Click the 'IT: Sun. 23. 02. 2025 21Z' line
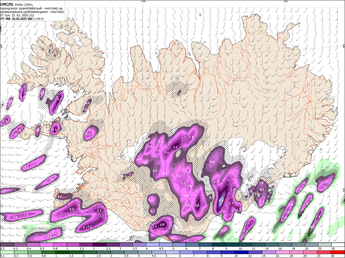This screenshot has height=258, width=345. (x=17, y=15)
